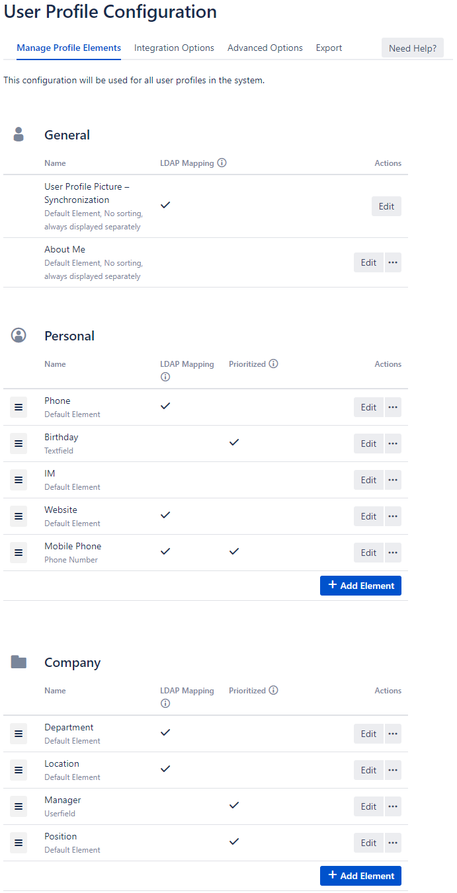Click the Prioritized checkmark for Birthday
The width and height of the screenshot is (457, 893).
point(233,442)
